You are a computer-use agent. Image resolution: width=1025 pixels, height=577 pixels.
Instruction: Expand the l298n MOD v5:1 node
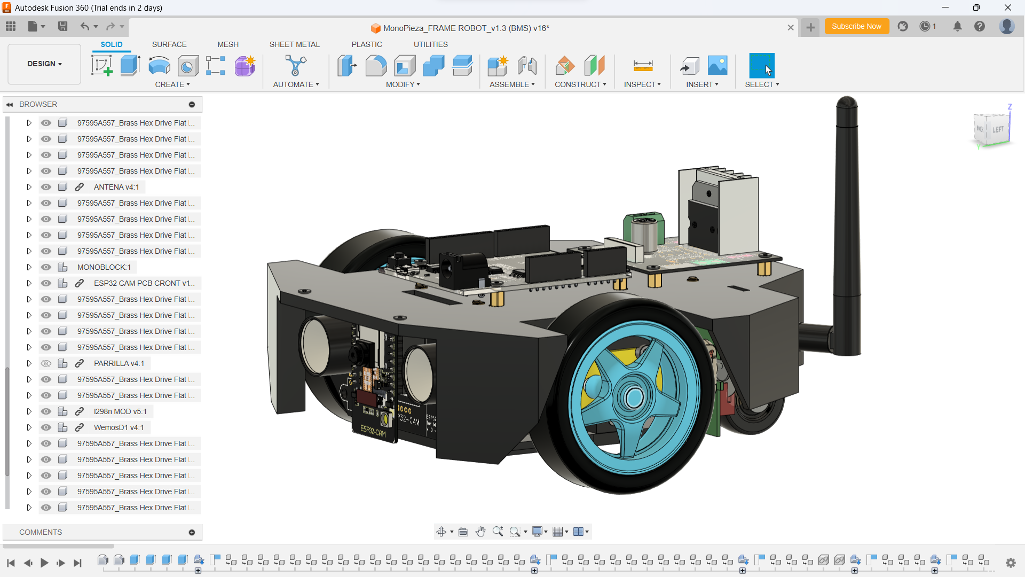[x=29, y=411]
